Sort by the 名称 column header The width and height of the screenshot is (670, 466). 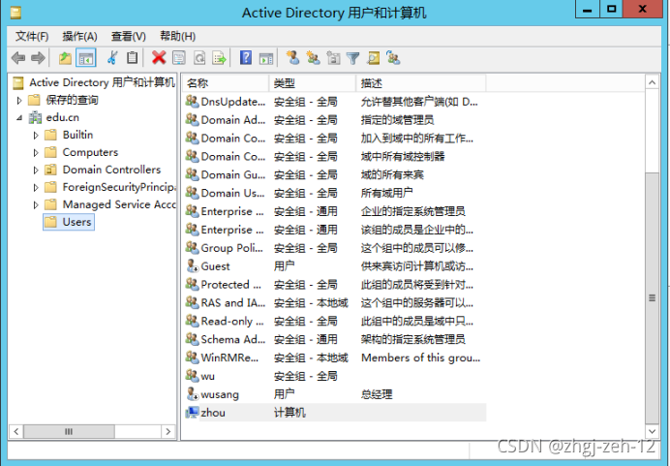point(226,83)
